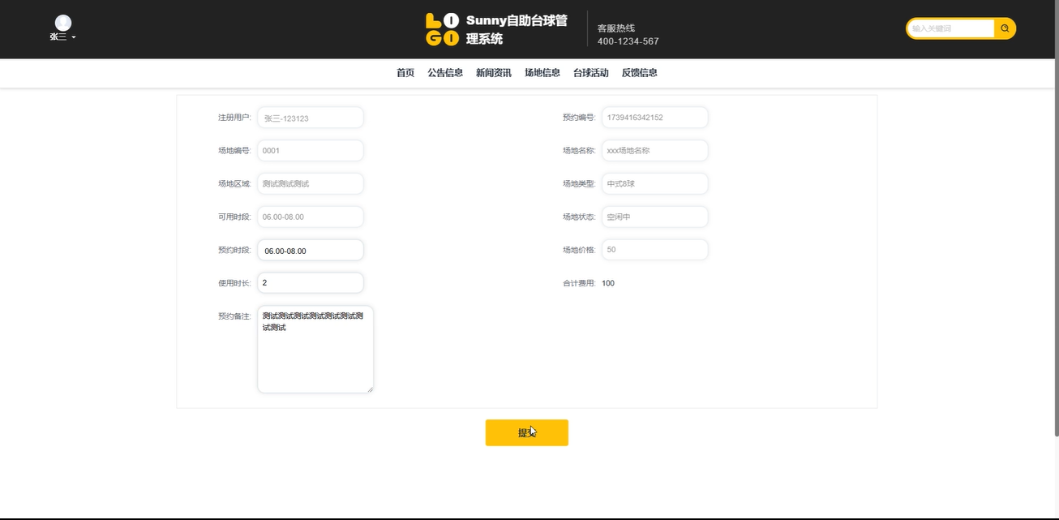1059x520 pixels.
Task: Click the 场地状态 input field
Action: pos(655,217)
